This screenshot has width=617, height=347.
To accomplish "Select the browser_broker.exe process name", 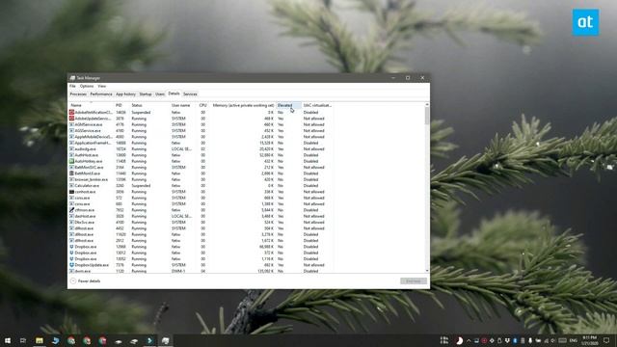I will click(x=92, y=179).
